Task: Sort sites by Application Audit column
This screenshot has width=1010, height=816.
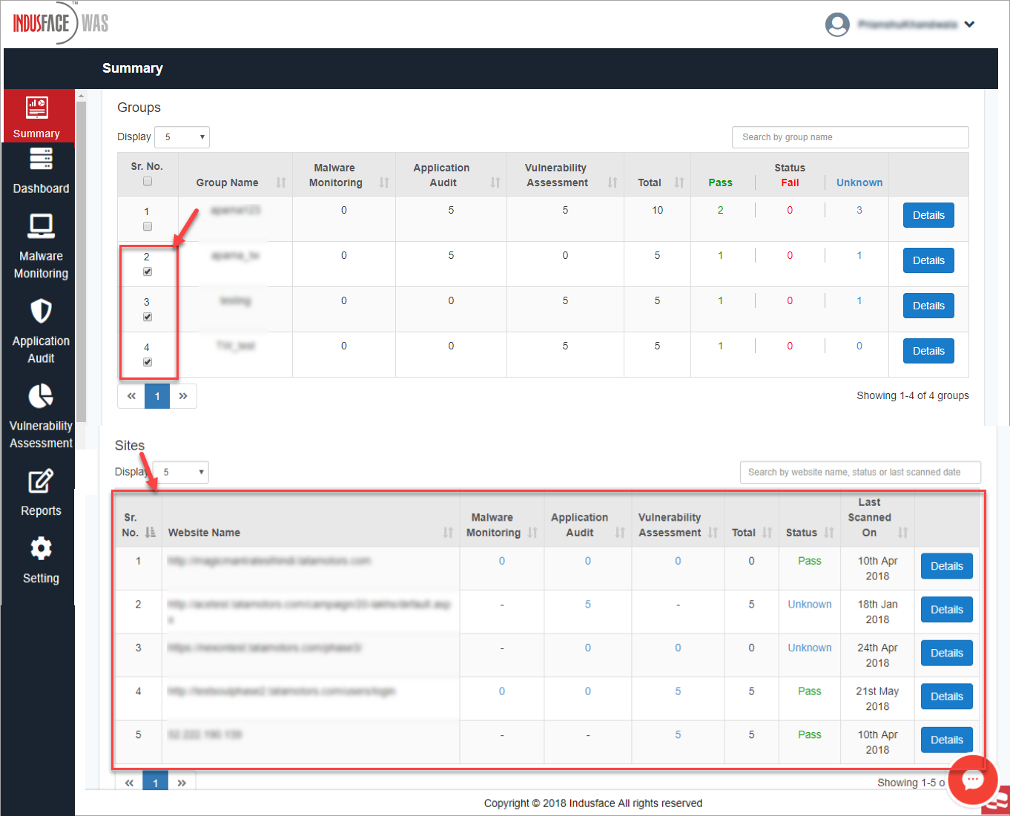Action: [x=620, y=533]
